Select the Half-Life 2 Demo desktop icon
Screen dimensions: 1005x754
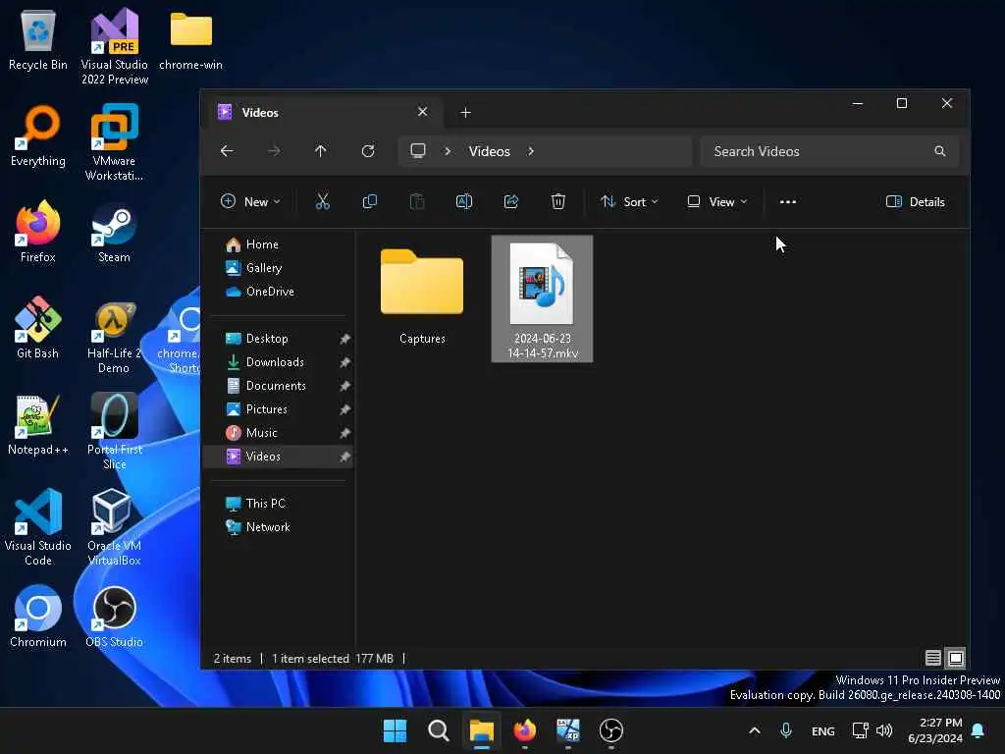[114, 338]
